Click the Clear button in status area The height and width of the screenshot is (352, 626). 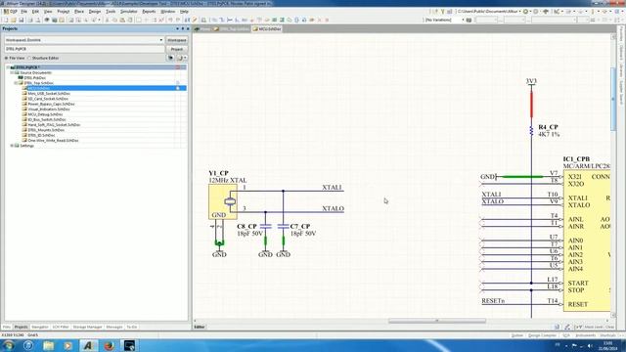(609, 328)
